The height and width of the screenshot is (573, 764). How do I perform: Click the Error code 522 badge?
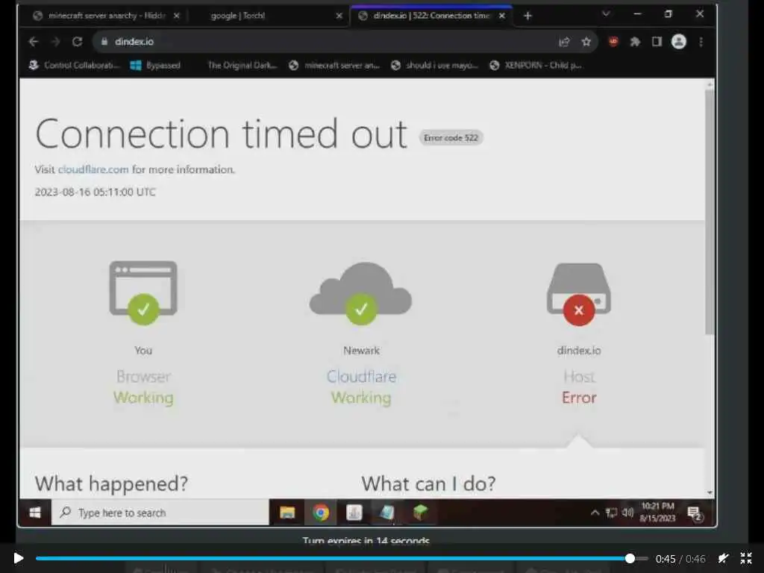coord(451,138)
